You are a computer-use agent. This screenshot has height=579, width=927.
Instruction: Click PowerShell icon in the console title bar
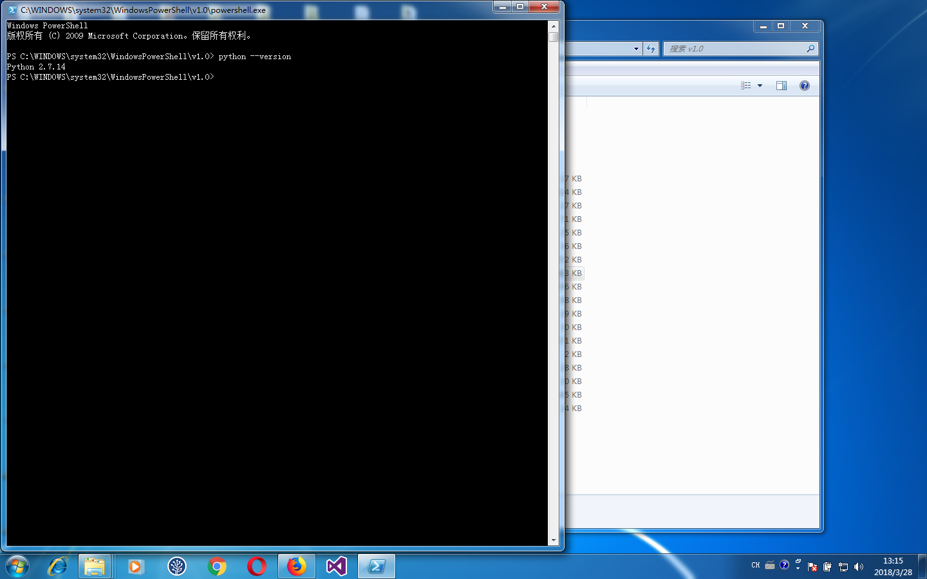point(12,10)
